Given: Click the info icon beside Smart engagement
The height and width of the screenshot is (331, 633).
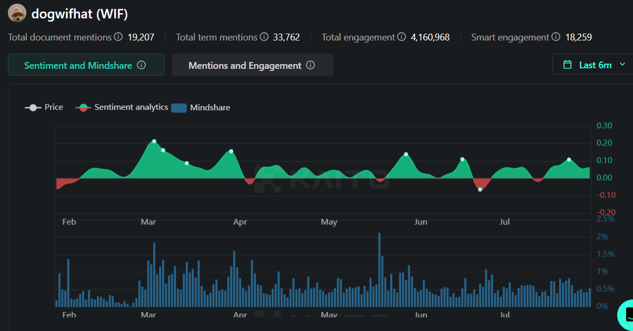Looking at the screenshot, I should 557,37.
